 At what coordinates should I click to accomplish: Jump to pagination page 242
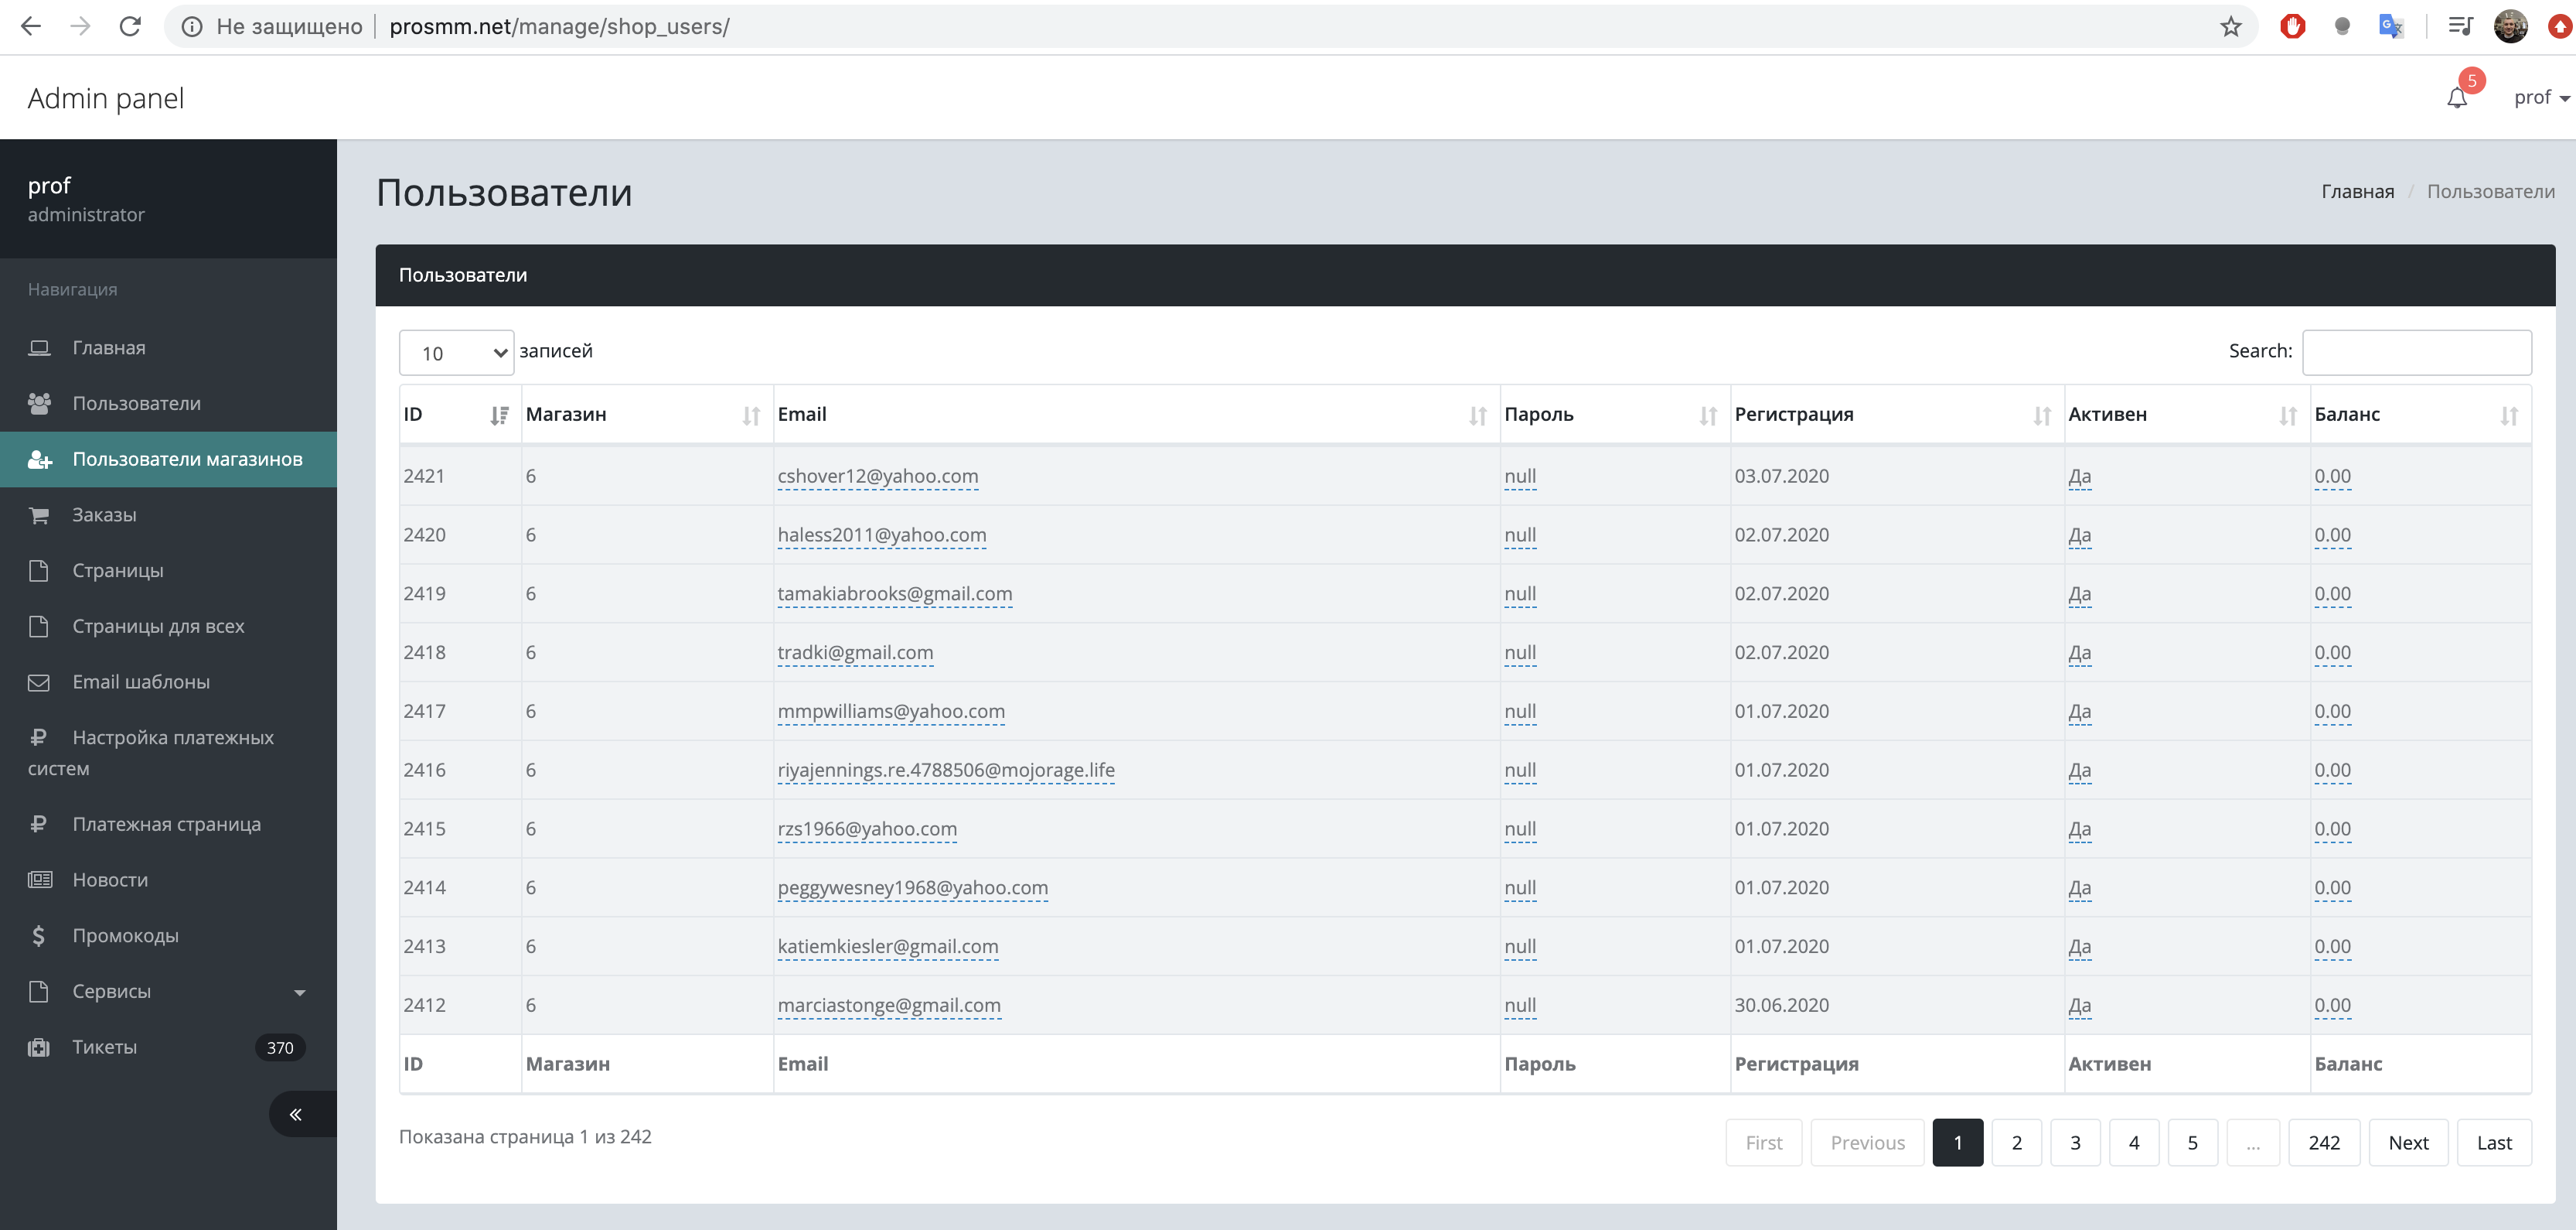(x=2323, y=1143)
